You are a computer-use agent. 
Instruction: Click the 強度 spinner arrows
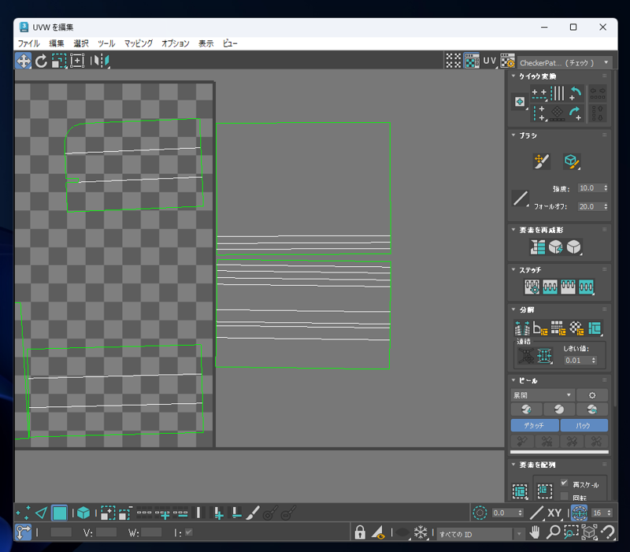(606, 188)
